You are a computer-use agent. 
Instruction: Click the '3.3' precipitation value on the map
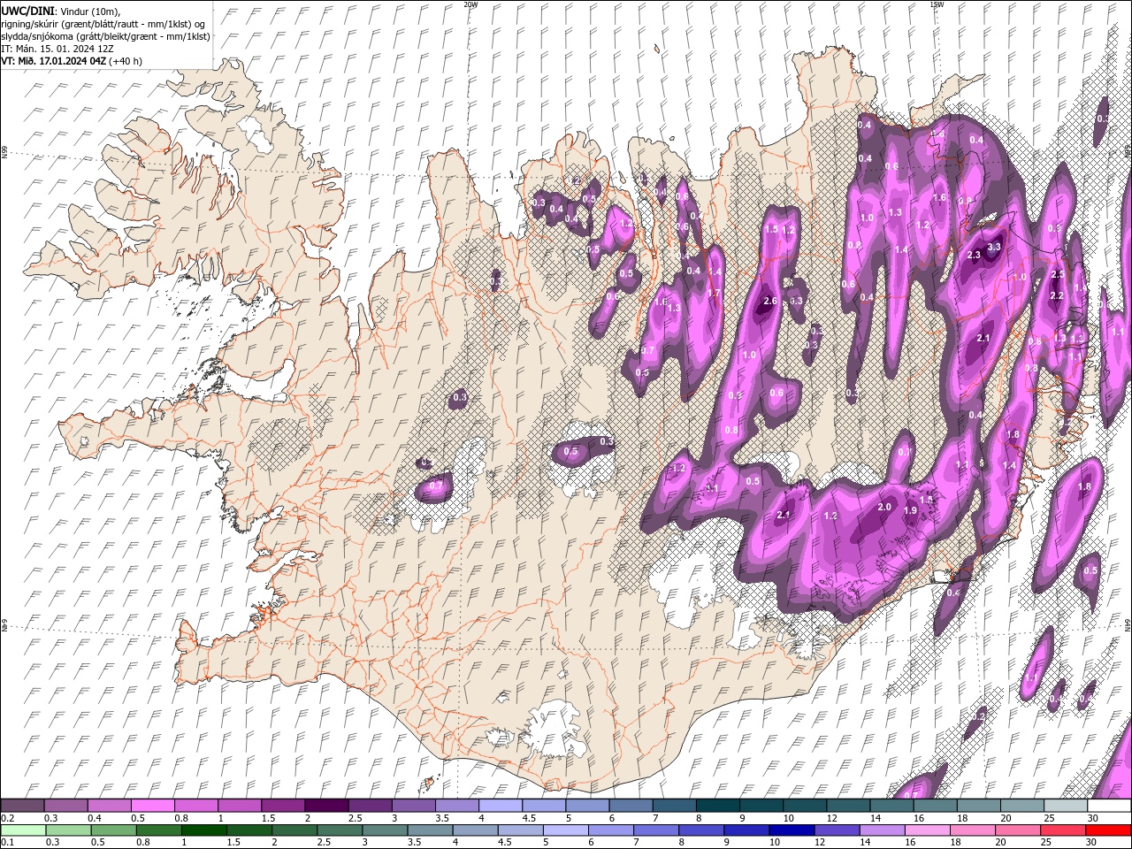tap(994, 247)
